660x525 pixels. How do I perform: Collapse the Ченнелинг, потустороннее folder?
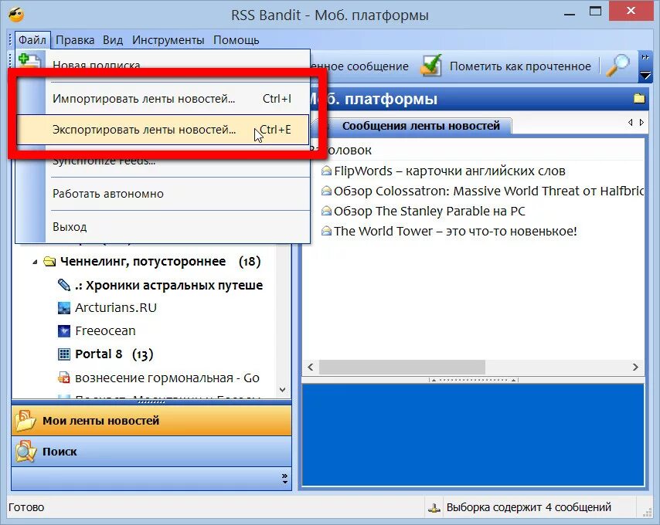pos(35,262)
